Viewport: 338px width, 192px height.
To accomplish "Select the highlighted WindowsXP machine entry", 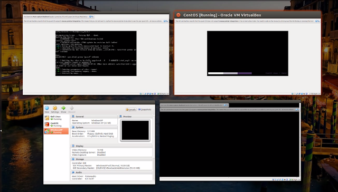I will pyautogui.click(x=56, y=131).
